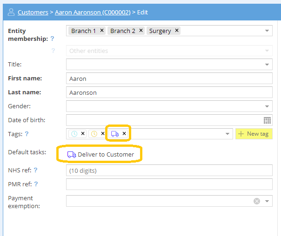Open Aaron Aaronson (C000002) breadcrumb link
This screenshot has height=236, width=281.
point(92,12)
